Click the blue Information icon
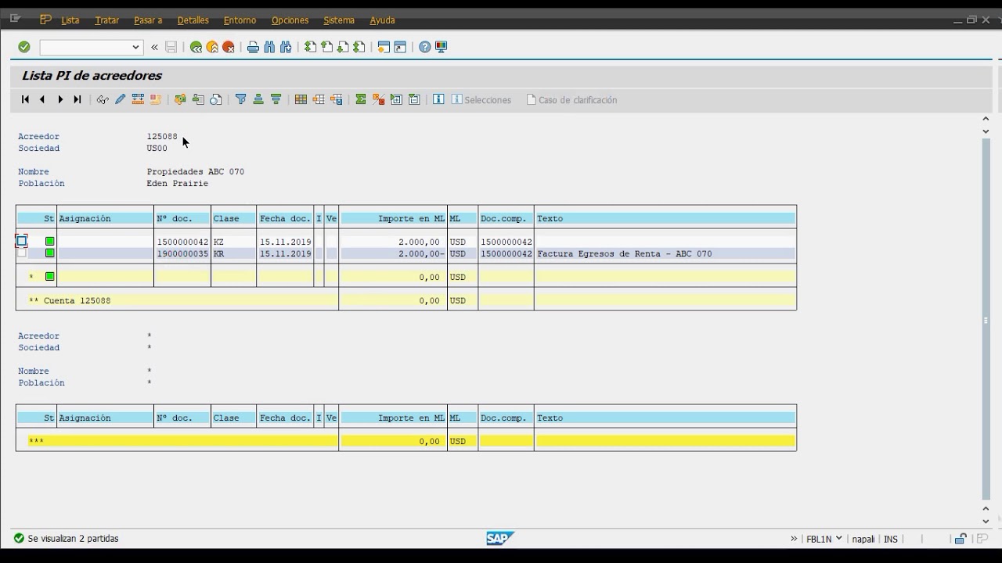Screen dimensions: 1002x563 tap(438, 99)
